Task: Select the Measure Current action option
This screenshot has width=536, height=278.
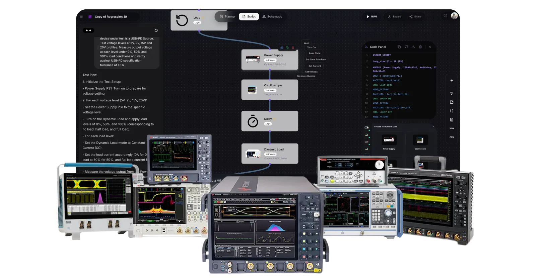Action: (306, 76)
